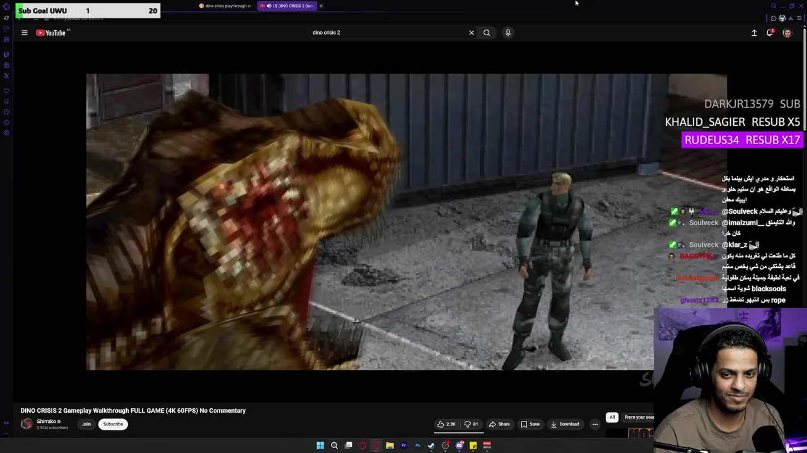Image resolution: width=807 pixels, height=453 pixels.
Task: Open OBS Studio from the taskbar
Action: [x=445, y=445]
